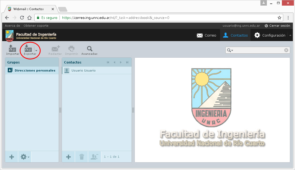Open the Acerca de link
This screenshot has height=170, width=295.
point(12,26)
